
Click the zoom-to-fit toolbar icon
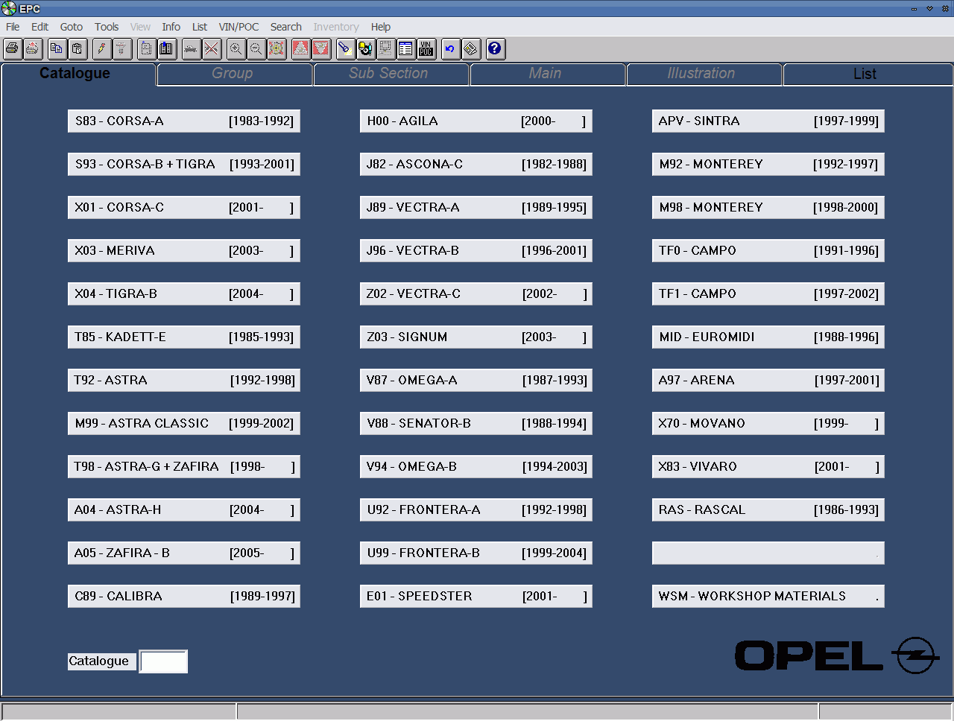click(x=277, y=49)
